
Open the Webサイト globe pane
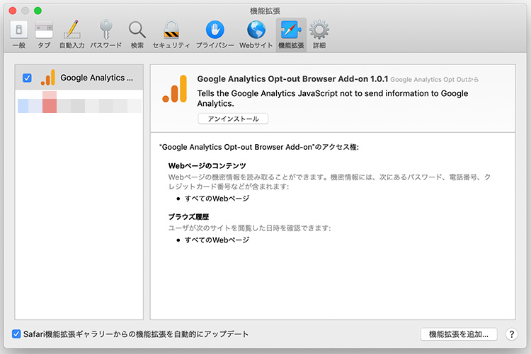click(x=256, y=35)
